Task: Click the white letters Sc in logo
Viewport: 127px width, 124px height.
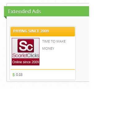Action: click(26, 46)
